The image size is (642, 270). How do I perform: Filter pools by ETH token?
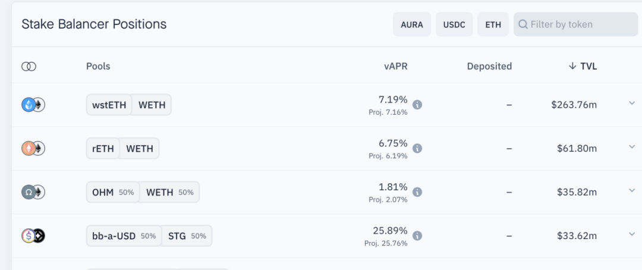493,24
